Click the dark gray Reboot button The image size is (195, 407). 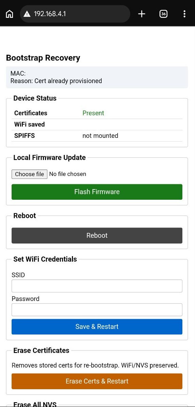[97, 235]
